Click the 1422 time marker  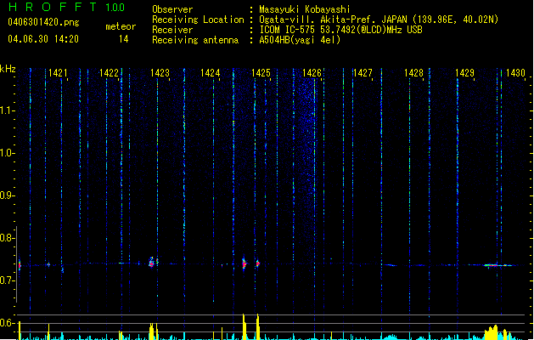(x=109, y=73)
